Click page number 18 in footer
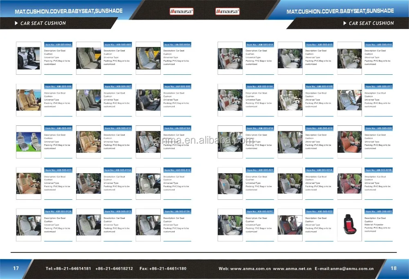The width and height of the screenshot is (409, 279). [x=393, y=268]
